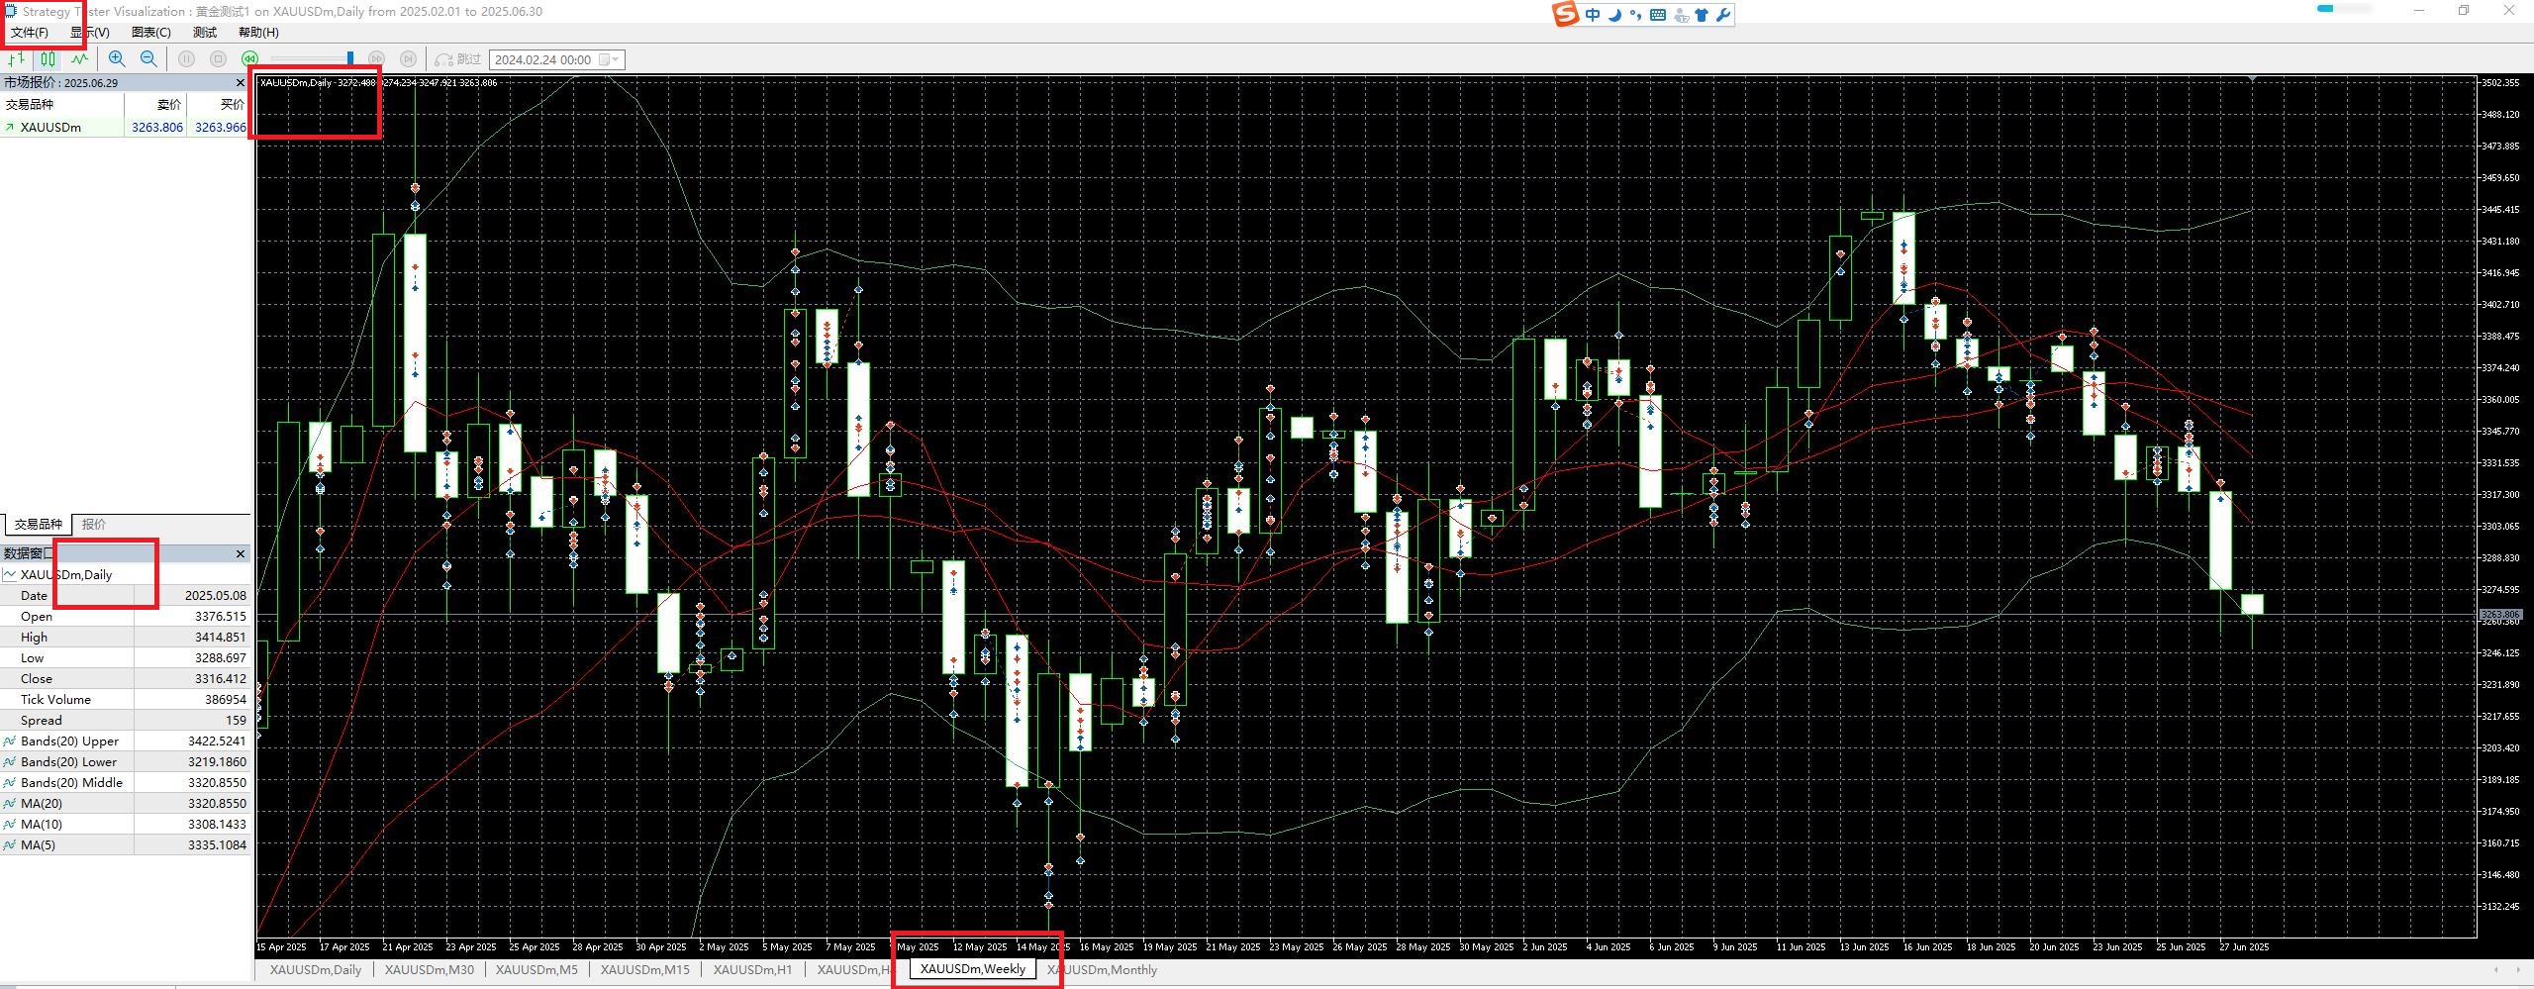This screenshot has width=2534, height=989.
Task: Toggle Chinese/English mode 中 in Sogou bar
Action: click(x=1593, y=15)
